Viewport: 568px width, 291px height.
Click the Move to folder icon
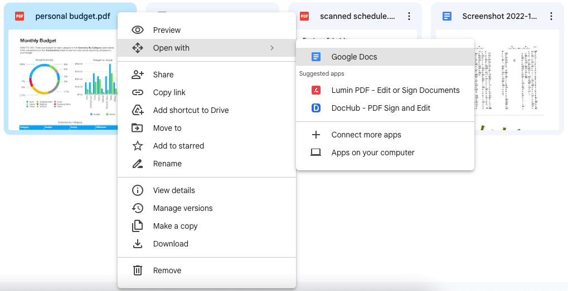pyautogui.click(x=138, y=127)
